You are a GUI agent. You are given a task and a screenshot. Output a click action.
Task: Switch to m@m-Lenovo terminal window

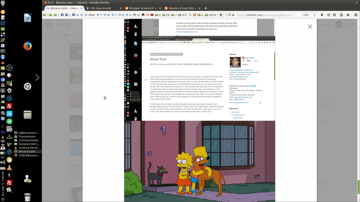[x=27, y=133]
